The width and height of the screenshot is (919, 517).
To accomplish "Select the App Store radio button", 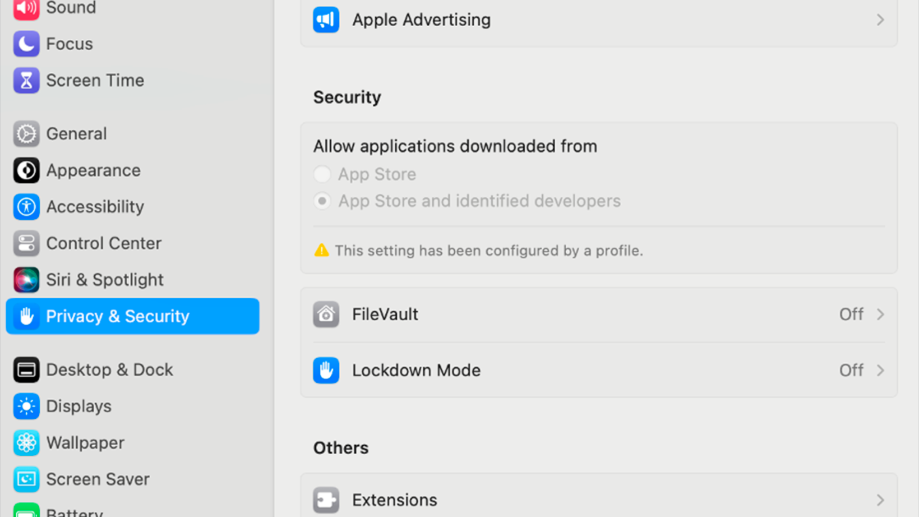I will pos(322,174).
